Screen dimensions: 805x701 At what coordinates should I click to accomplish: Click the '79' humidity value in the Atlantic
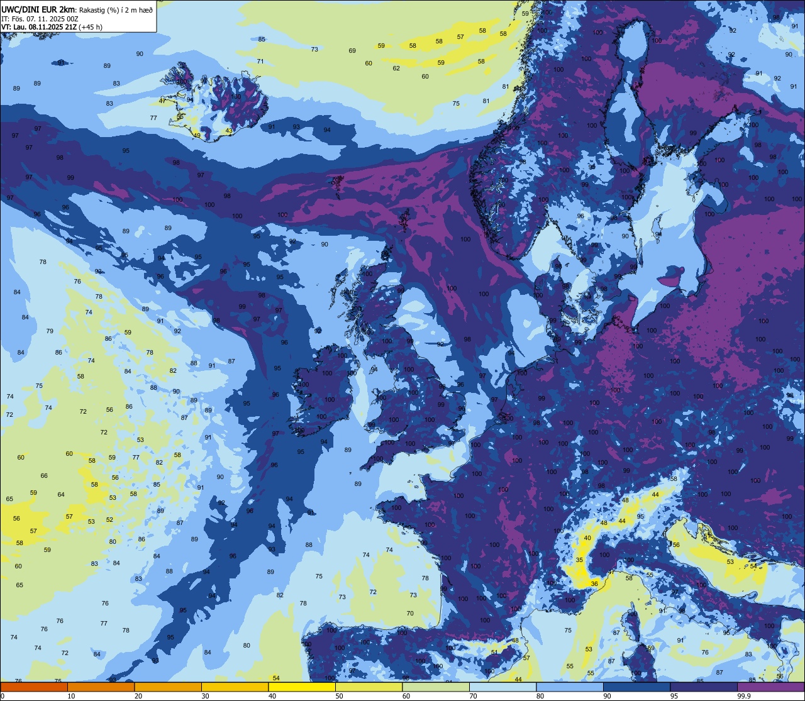coord(50,331)
